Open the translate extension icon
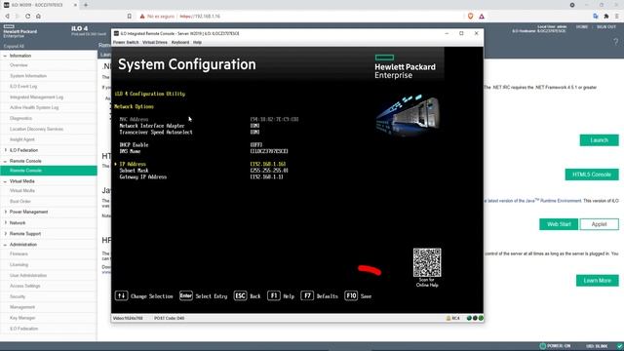 pos(596,17)
